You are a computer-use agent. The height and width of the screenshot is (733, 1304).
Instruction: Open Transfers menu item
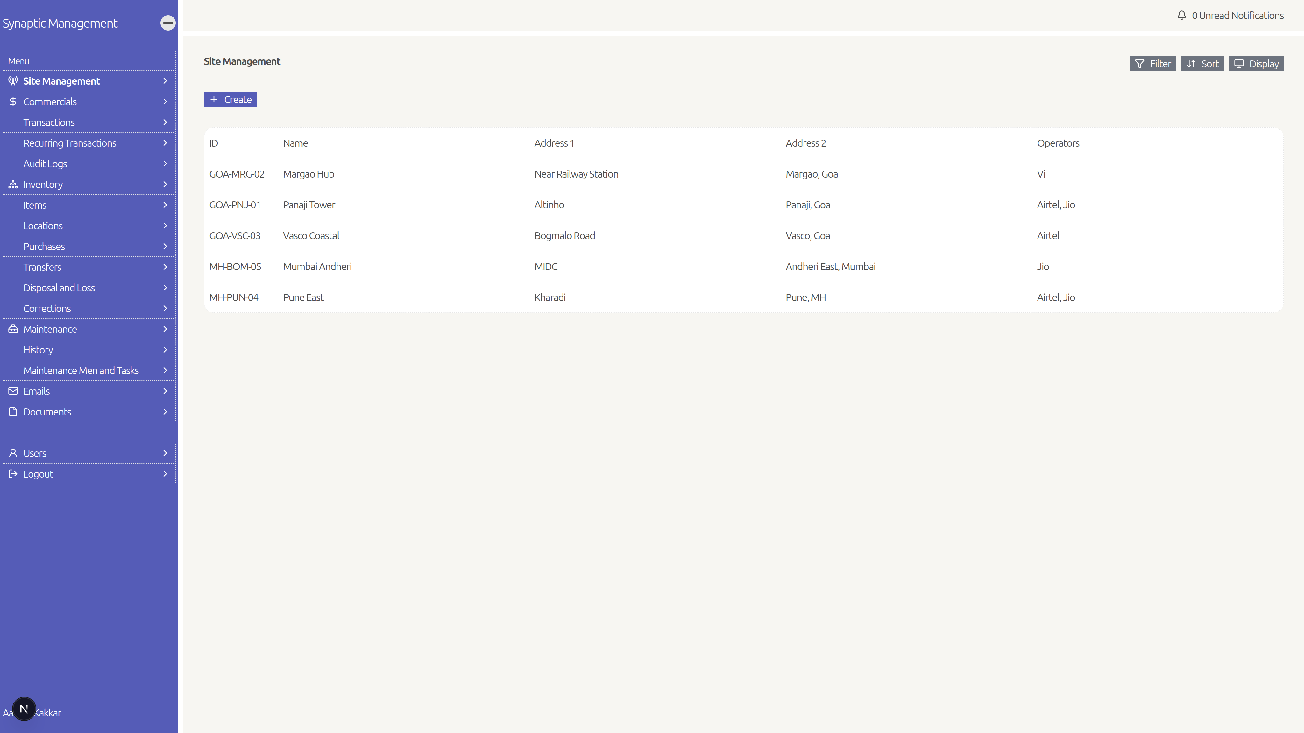(x=89, y=268)
